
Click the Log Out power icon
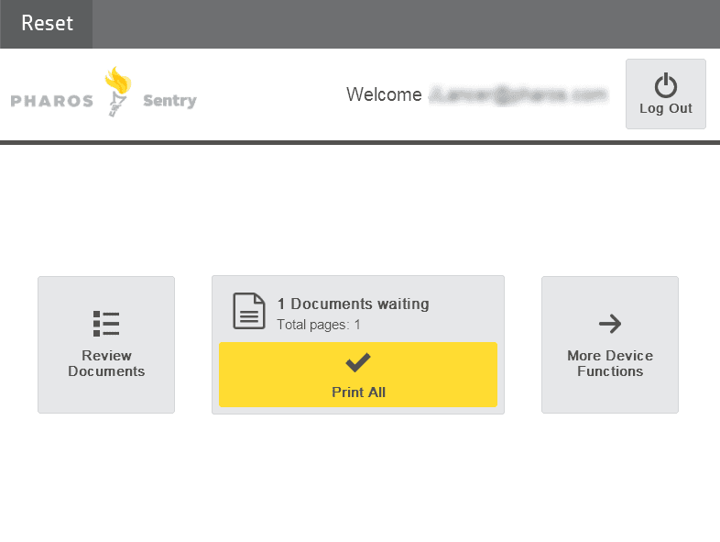pos(665,85)
